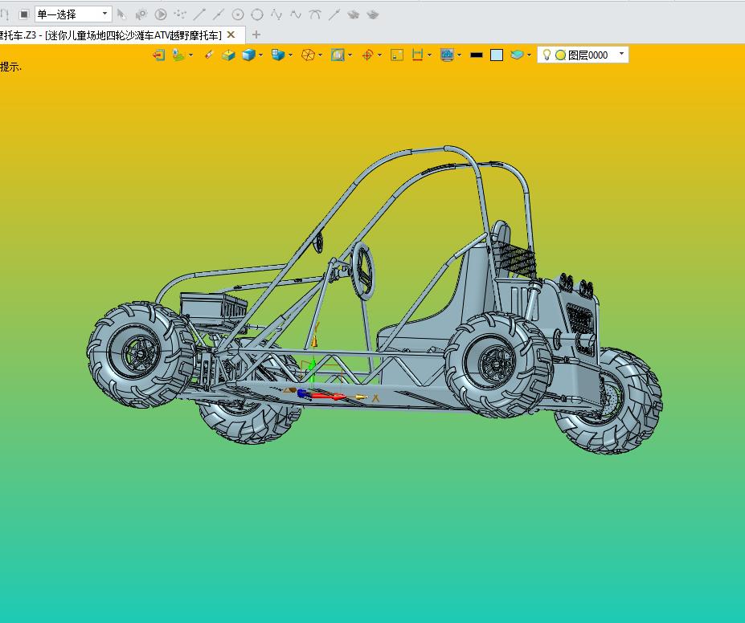Click the yellow circle layer status icon
745x623 pixels.
tap(561, 55)
